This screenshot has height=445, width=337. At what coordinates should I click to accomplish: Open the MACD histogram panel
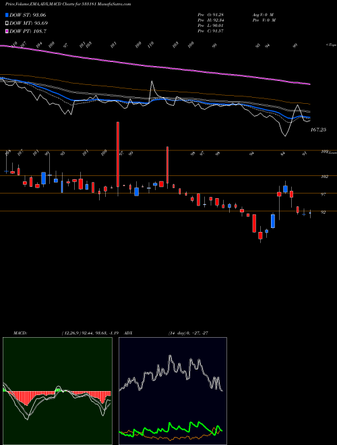57,391
